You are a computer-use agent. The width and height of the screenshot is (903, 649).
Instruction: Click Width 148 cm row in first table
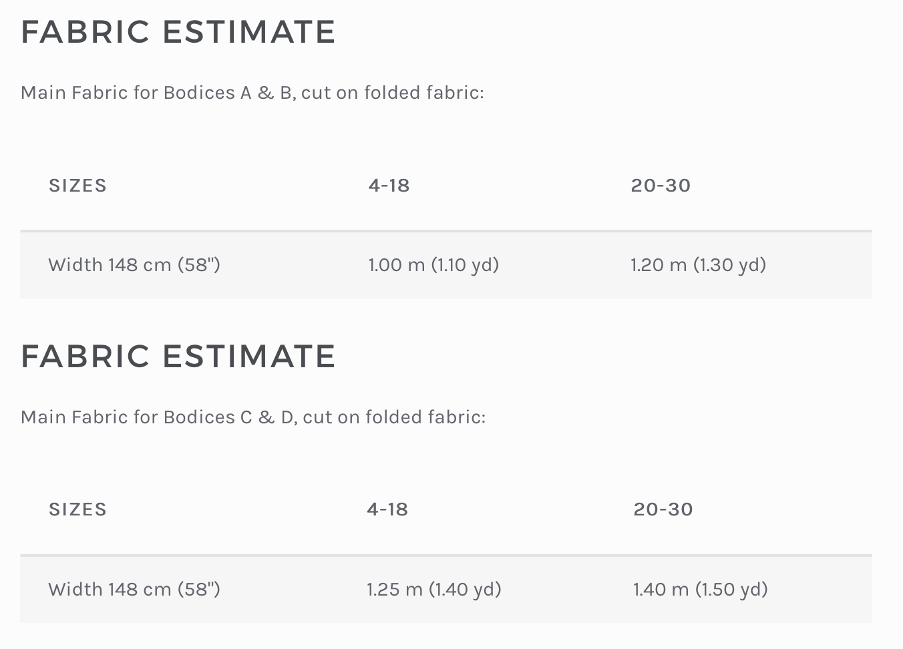coord(446,265)
